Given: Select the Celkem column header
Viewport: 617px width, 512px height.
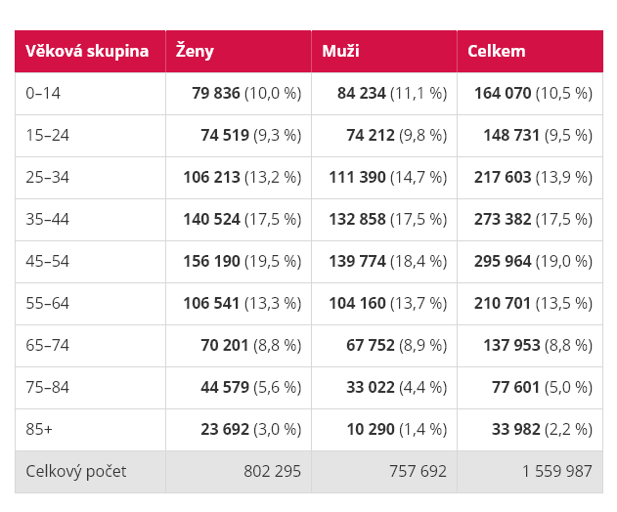Looking at the screenshot, I should coord(496,52).
